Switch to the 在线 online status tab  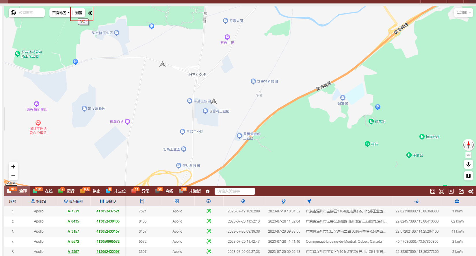pyautogui.click(x=49, y=191)
